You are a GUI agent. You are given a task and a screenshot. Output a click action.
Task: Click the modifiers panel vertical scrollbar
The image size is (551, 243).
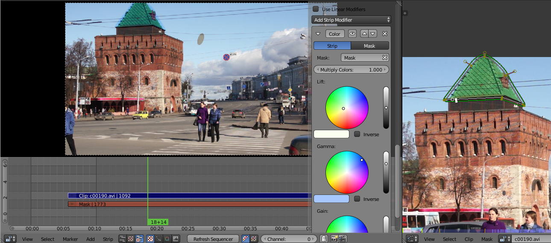tap(398, 181)
